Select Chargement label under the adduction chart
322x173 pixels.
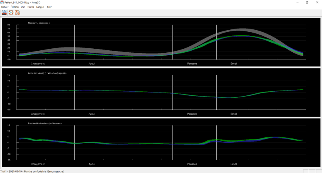coord(37,114)
